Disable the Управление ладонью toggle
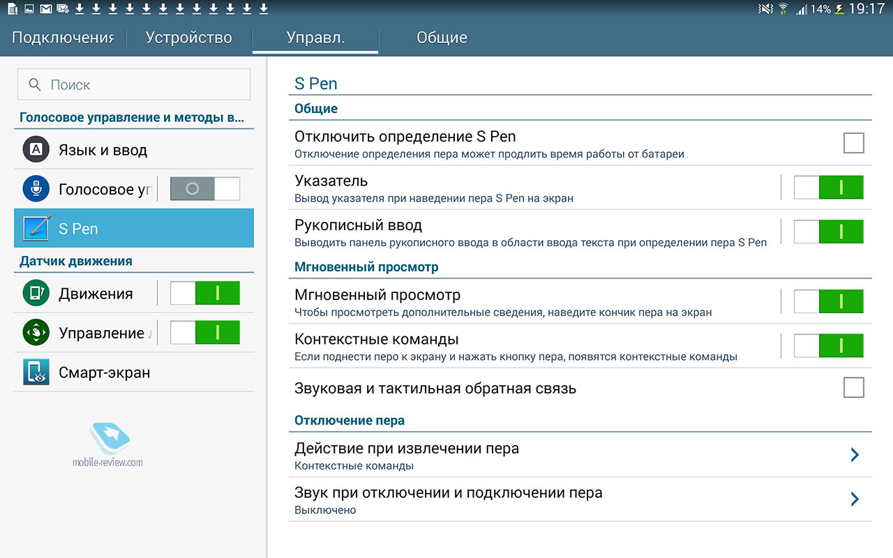Image resolution: width=893 pixels, height=558 pixels. point(205,333)
